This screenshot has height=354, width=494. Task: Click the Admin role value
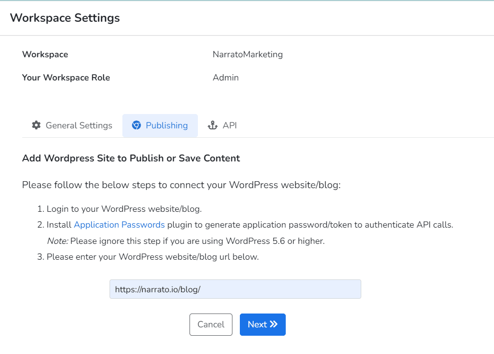pos(226,78)
